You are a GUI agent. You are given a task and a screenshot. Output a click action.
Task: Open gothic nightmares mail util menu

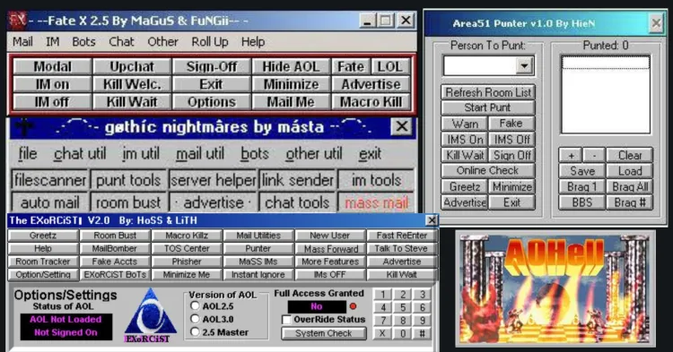click(200, 154)
